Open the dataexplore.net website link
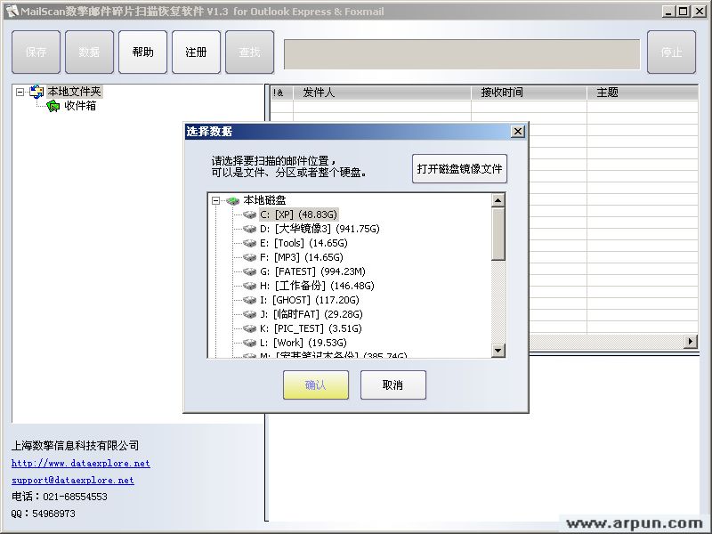 pos(78,463)
